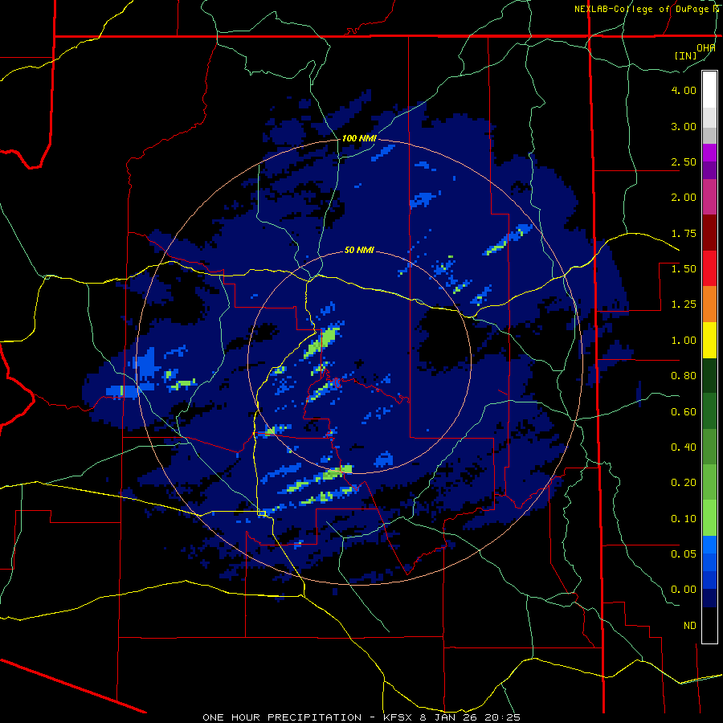Click the 0.40 legend value
The height and width of the screenshot is (723, 723).
click(684, 447)
